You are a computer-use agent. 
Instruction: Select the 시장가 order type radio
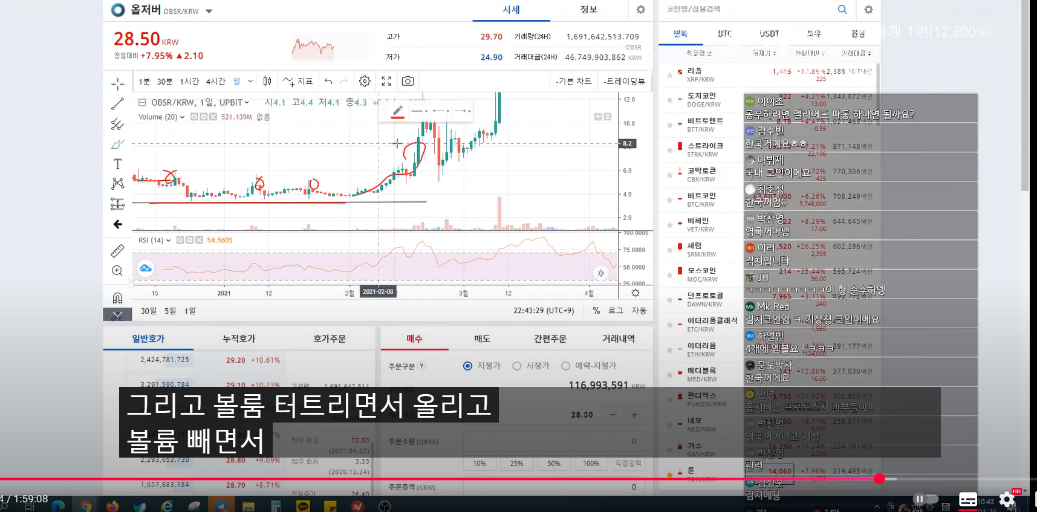516,366
